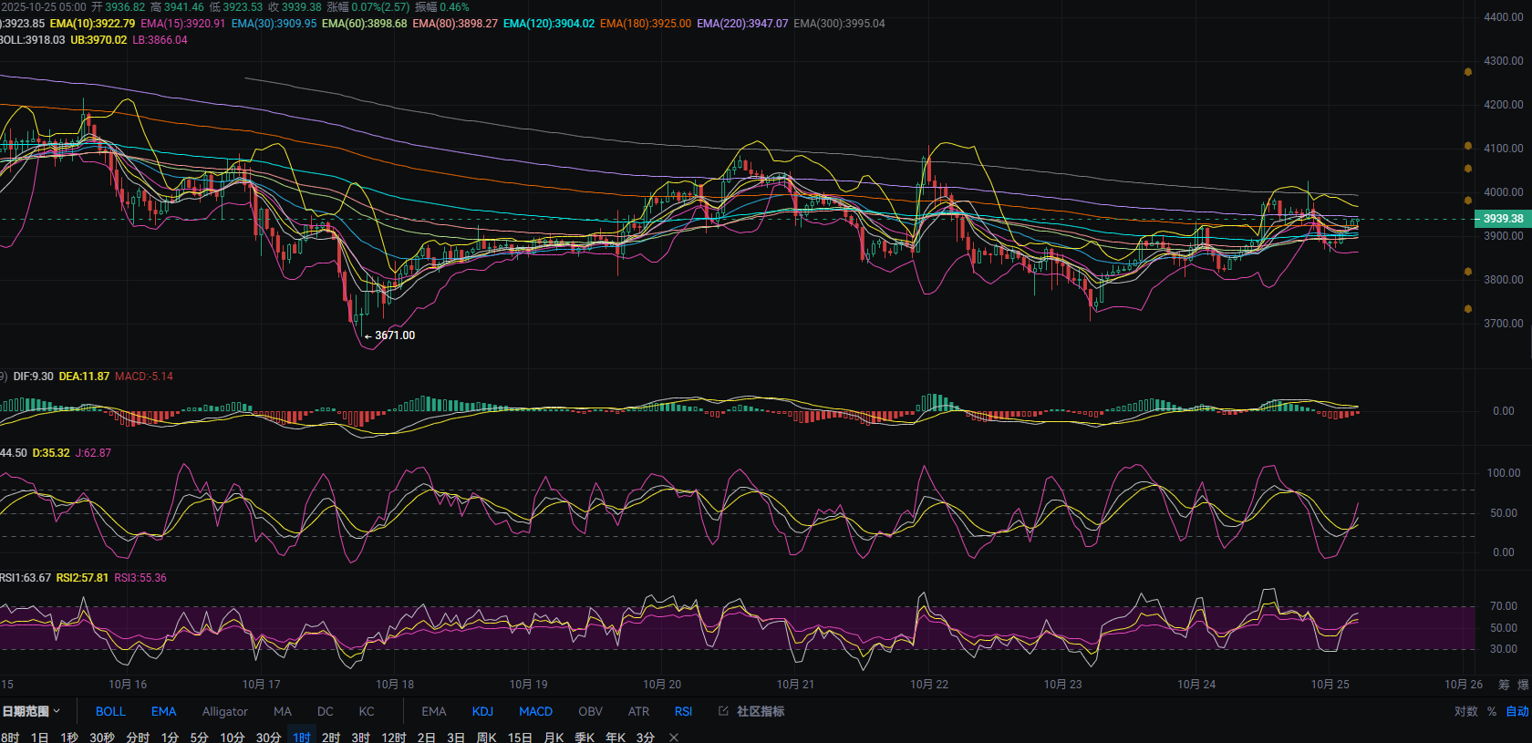Turn on 对数 logarithmic scale
Viewport: 1532px width, 743px height.
pyautogui.click(x=1465, y=711)
